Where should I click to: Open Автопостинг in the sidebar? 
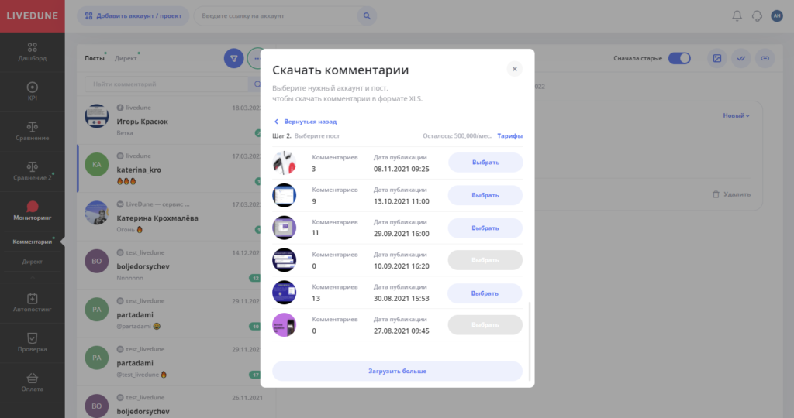click(x=32, y=303)
